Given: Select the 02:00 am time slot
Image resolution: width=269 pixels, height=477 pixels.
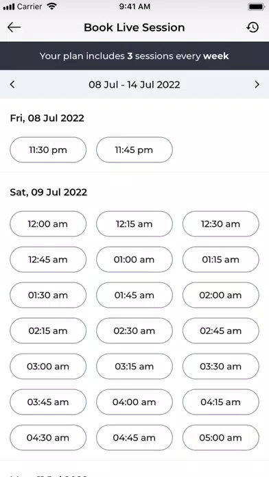Looking at the screenshot, I should 221,295.
